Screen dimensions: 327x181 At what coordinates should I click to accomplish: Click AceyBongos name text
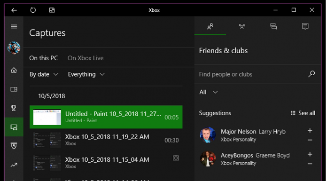[237, 155]
